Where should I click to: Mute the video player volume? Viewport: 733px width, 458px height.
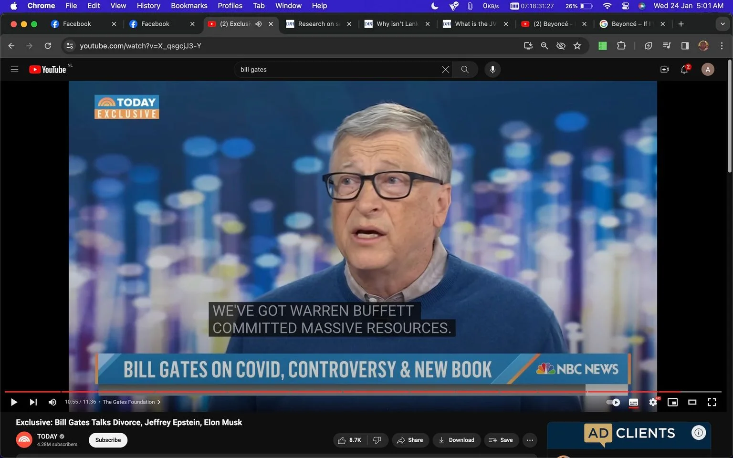[52, 402]
